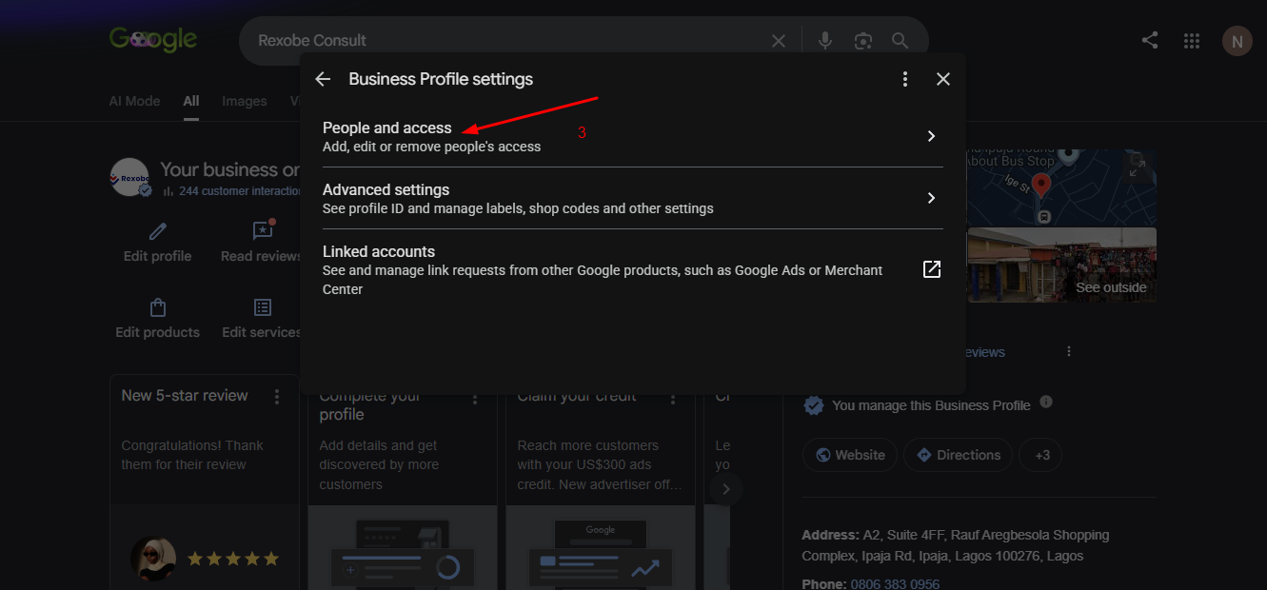Open options for New 5-star review card

click(277, 396)
